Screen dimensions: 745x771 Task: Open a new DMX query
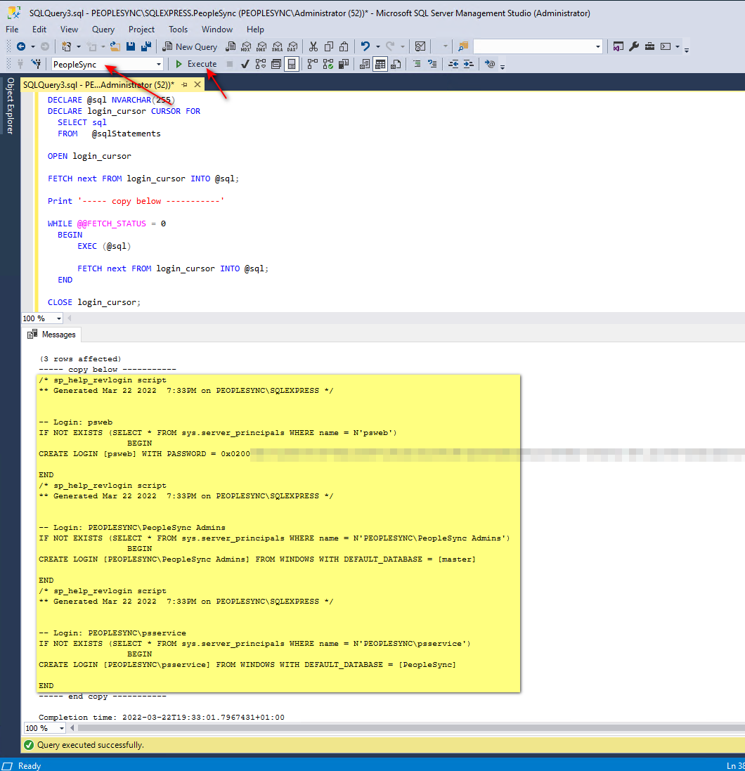coord(261,46)
